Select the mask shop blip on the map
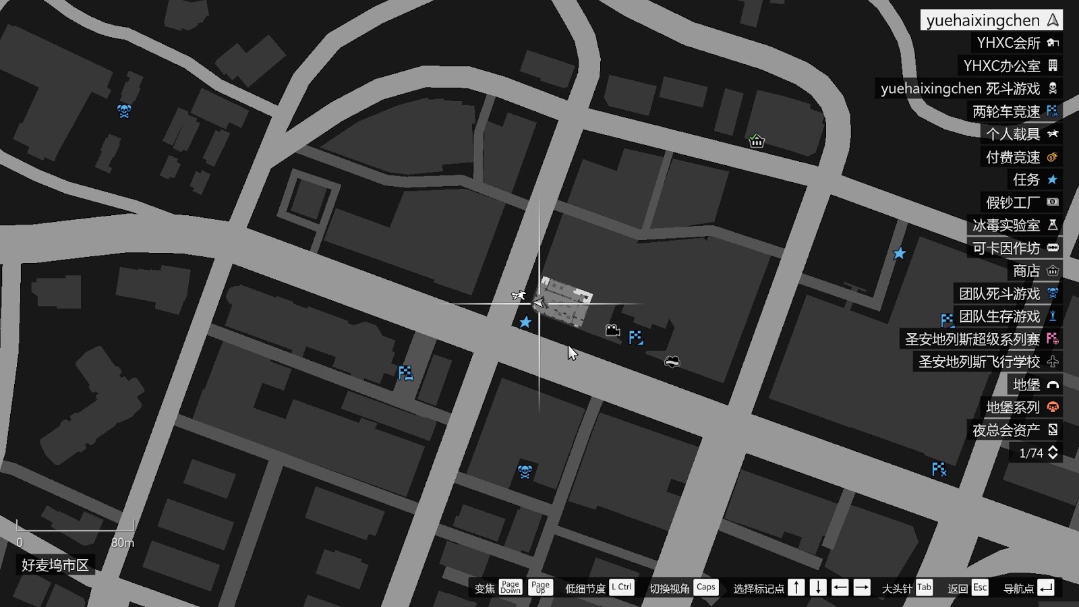Screen dimensions: 1079x607 point(672,362)
